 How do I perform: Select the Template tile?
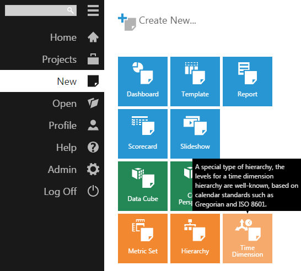coord(195,82)
